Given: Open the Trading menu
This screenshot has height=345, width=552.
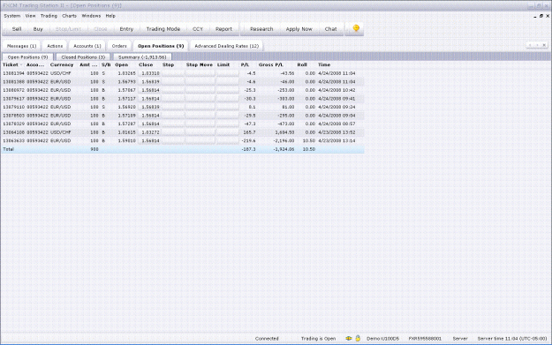Looking at the screenshot, I should point(49,16).
